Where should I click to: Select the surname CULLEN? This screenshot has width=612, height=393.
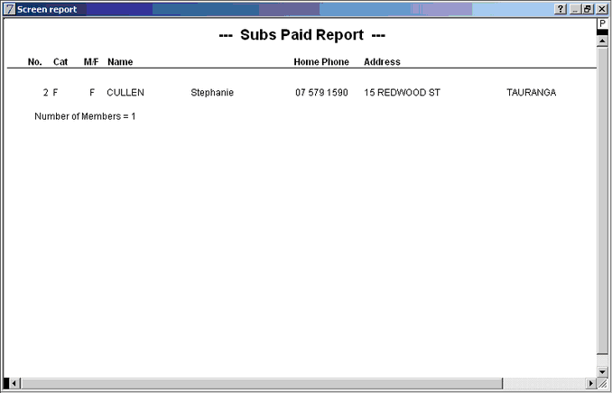click(125, 93)
